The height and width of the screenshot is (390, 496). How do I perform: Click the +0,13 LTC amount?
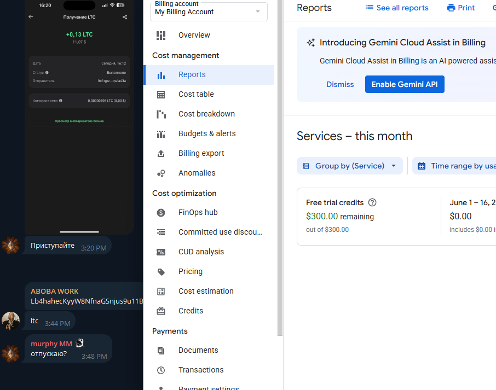coord(79,34)
